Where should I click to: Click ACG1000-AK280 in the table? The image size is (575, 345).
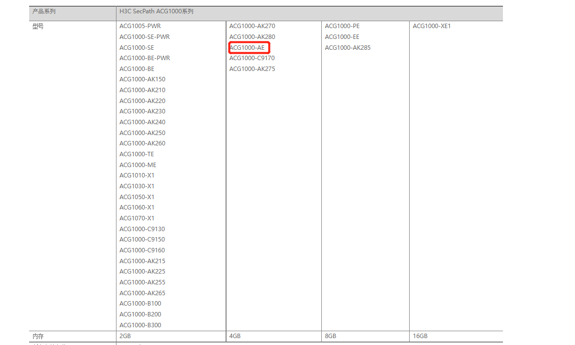[x=252, y=36]
